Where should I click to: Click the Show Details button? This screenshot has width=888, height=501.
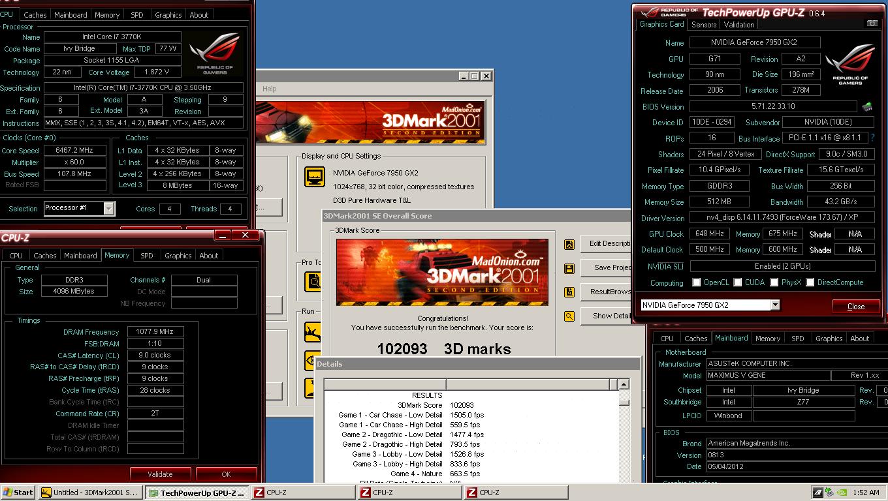[607, 316]
